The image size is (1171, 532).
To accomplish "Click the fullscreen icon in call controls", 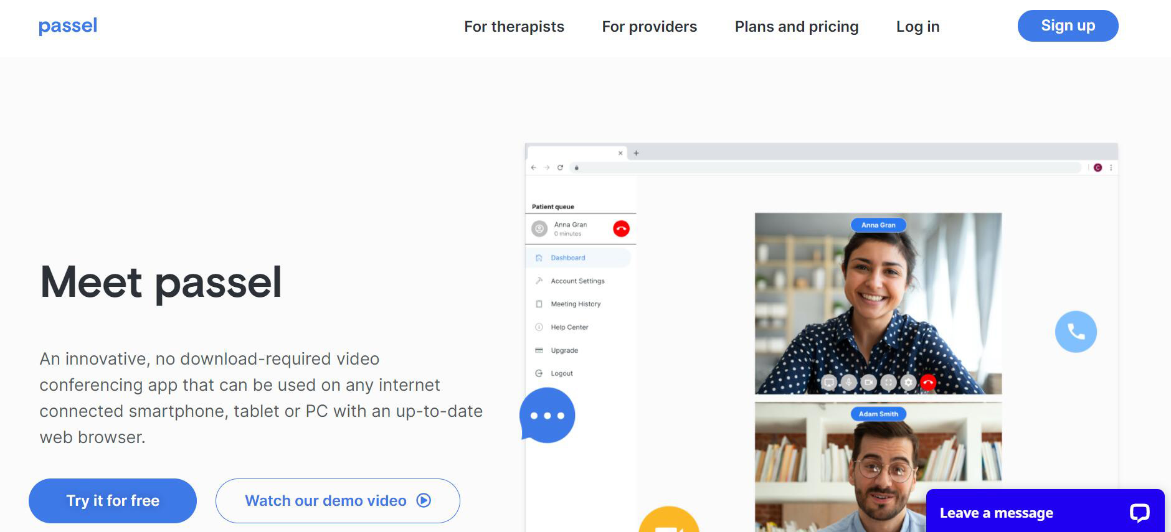I will 888,382.
